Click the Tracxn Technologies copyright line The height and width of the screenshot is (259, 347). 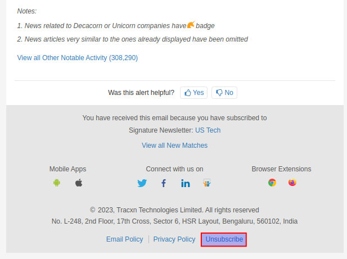coord(174,210)
